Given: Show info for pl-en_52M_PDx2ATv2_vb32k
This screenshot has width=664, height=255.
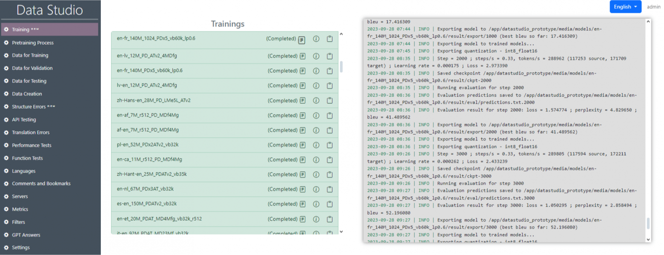Looking at the screenshot, I should tap(316, 145).
